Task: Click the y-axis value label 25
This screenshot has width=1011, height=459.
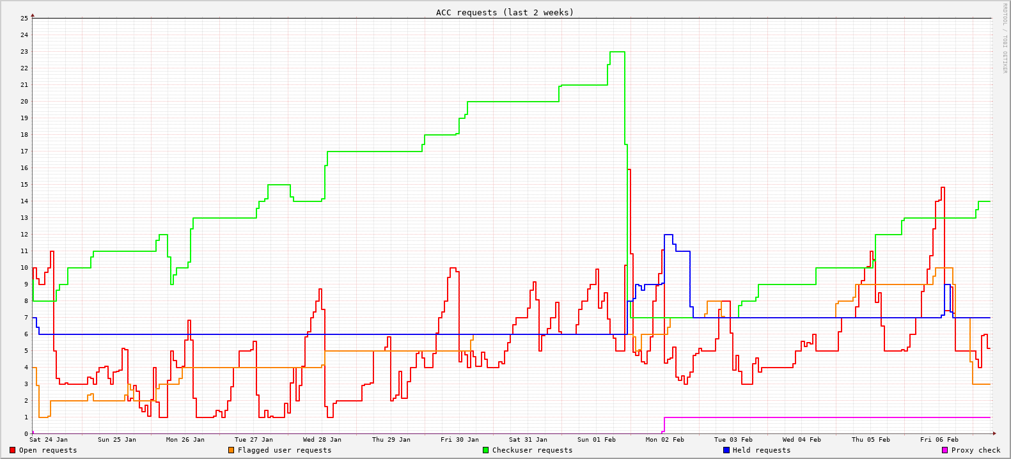Action: 24,19
